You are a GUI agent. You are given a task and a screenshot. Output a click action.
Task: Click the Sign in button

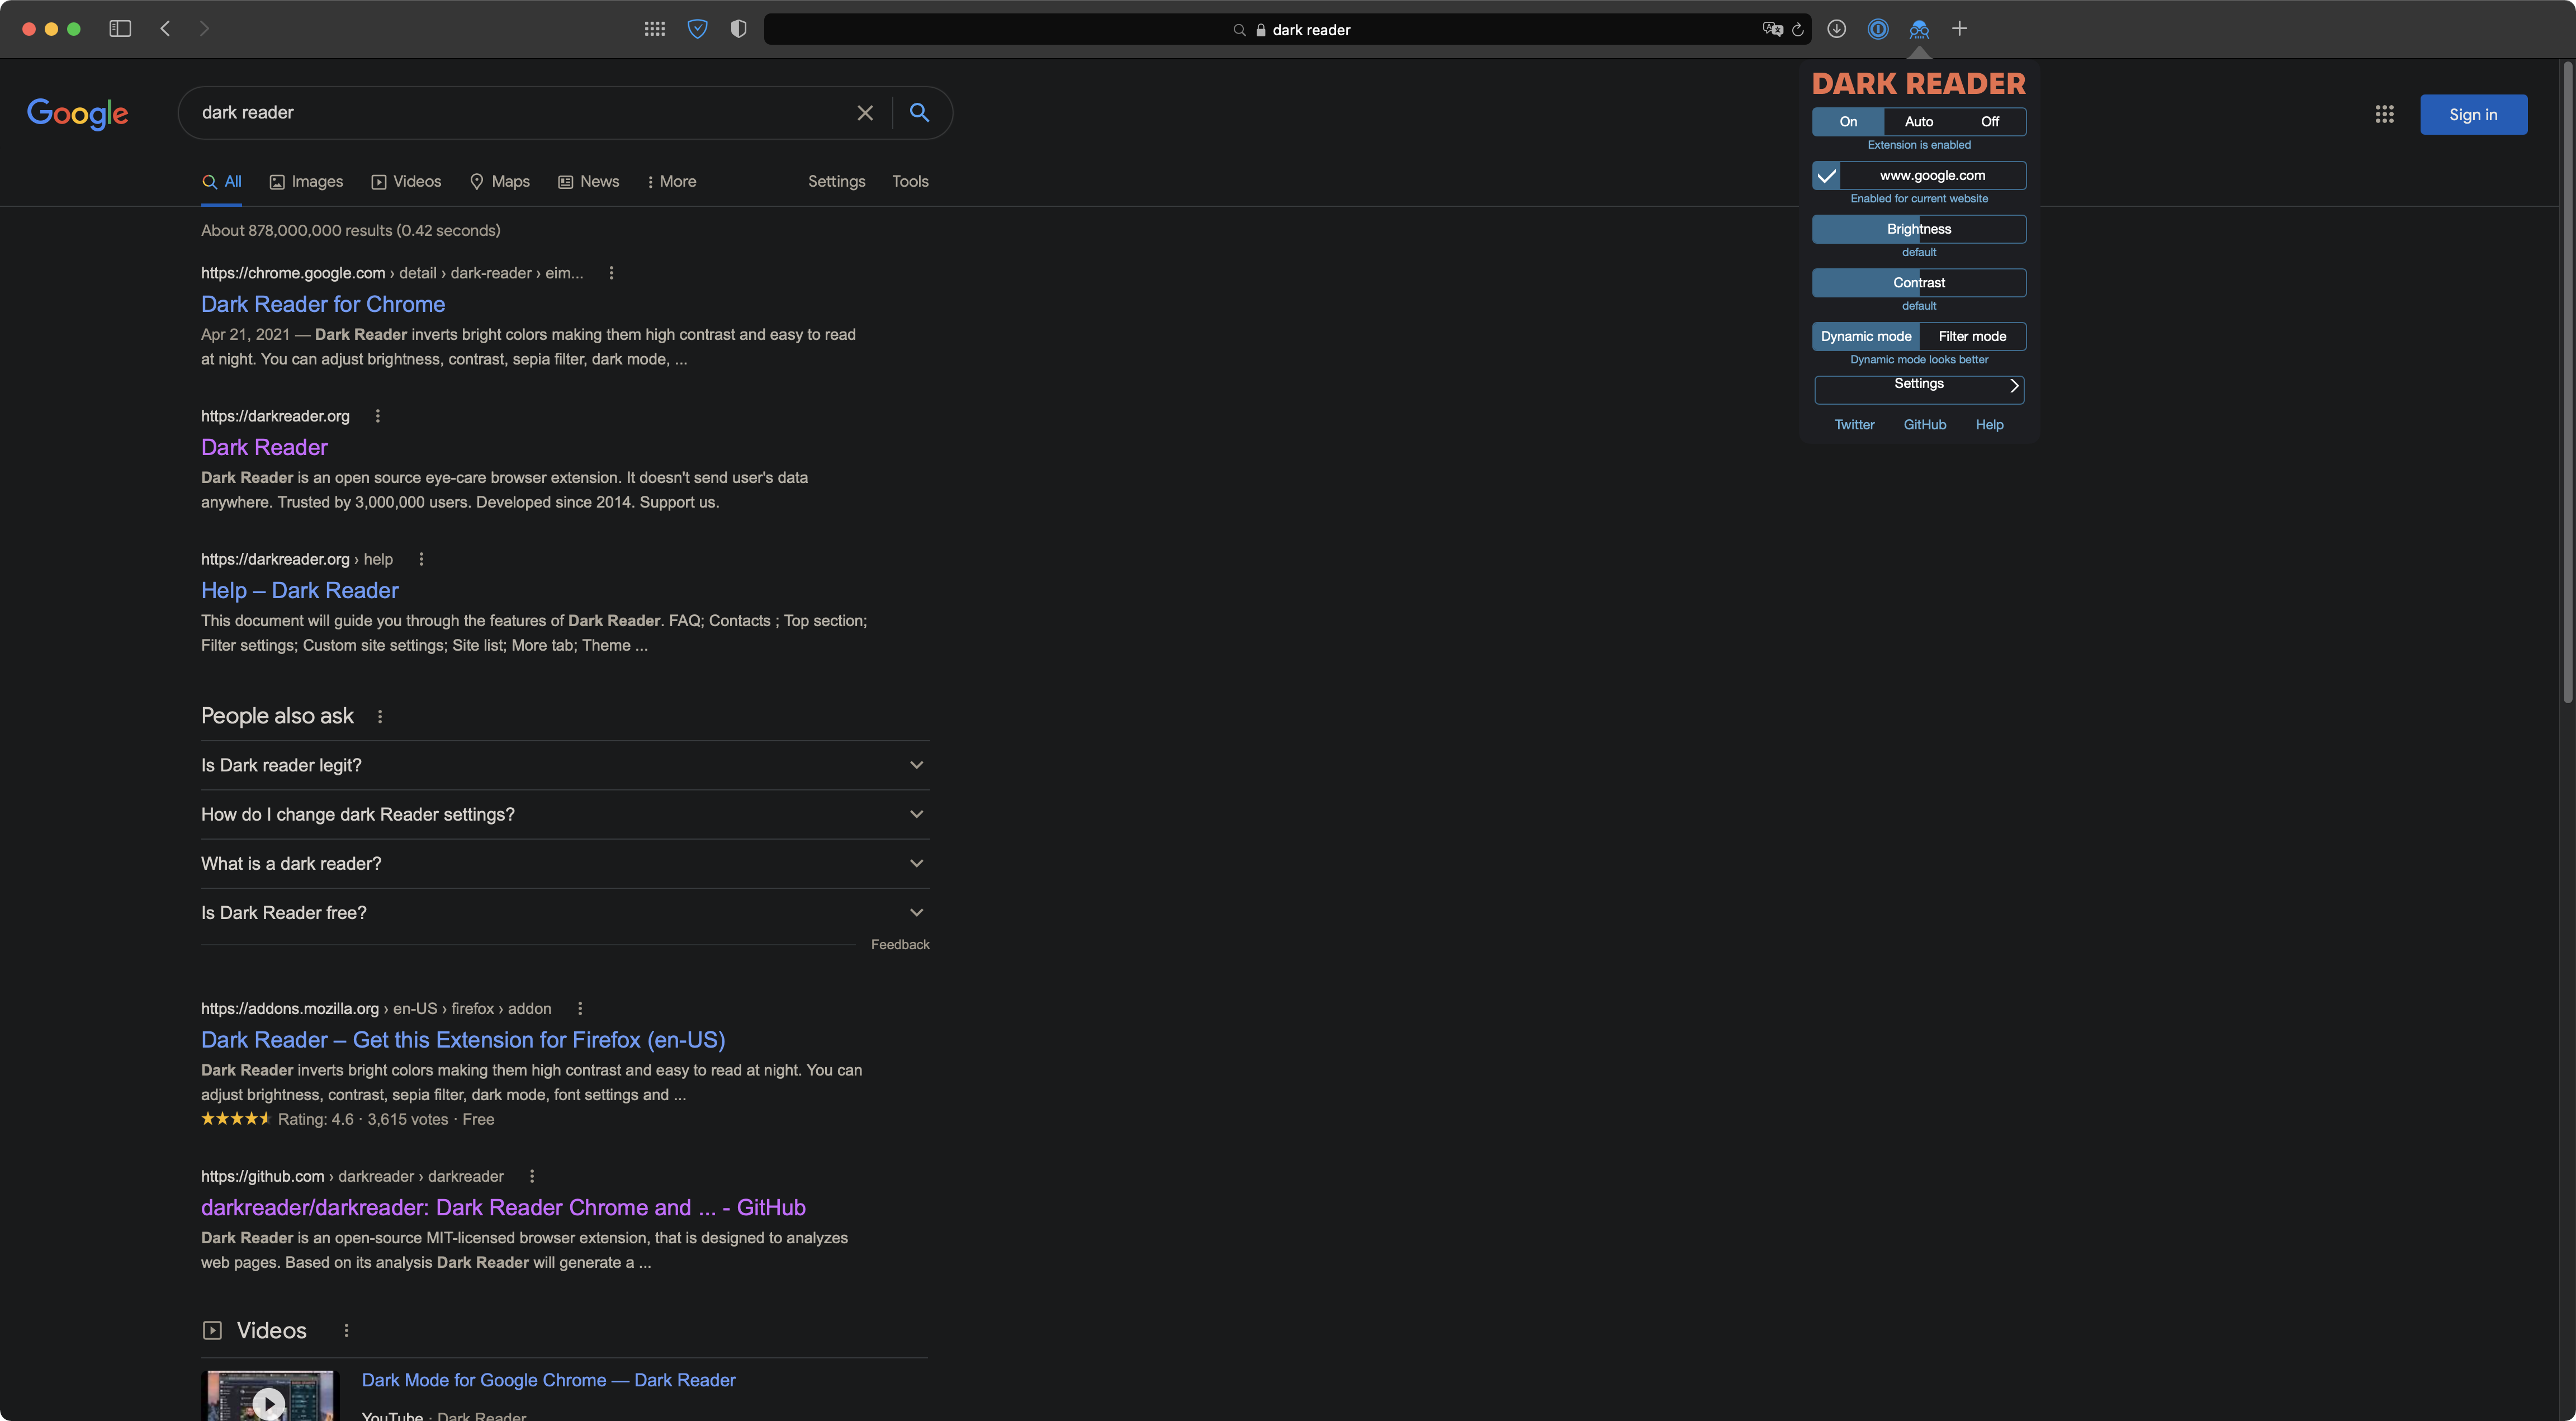click(2473, 115)
